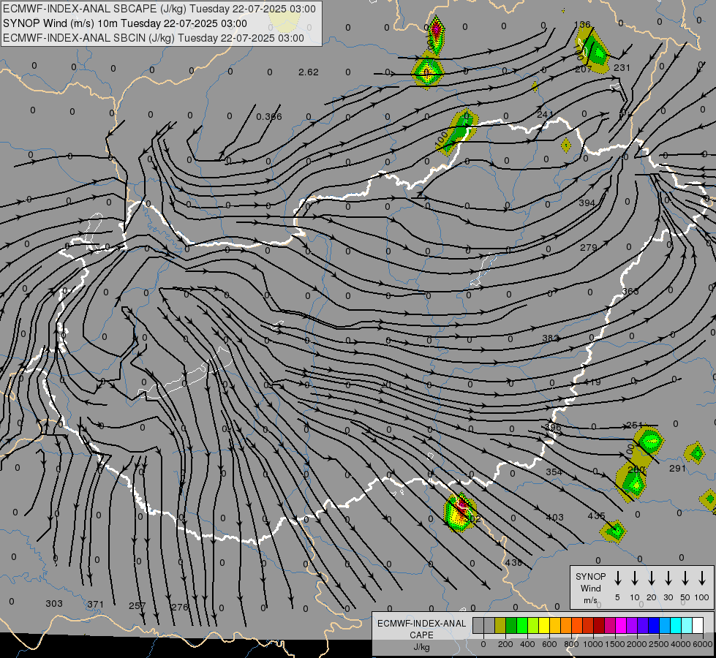Click the 10 m/s wind arrow in legend
Screen dimensions: 716x658
coord(635,578)
